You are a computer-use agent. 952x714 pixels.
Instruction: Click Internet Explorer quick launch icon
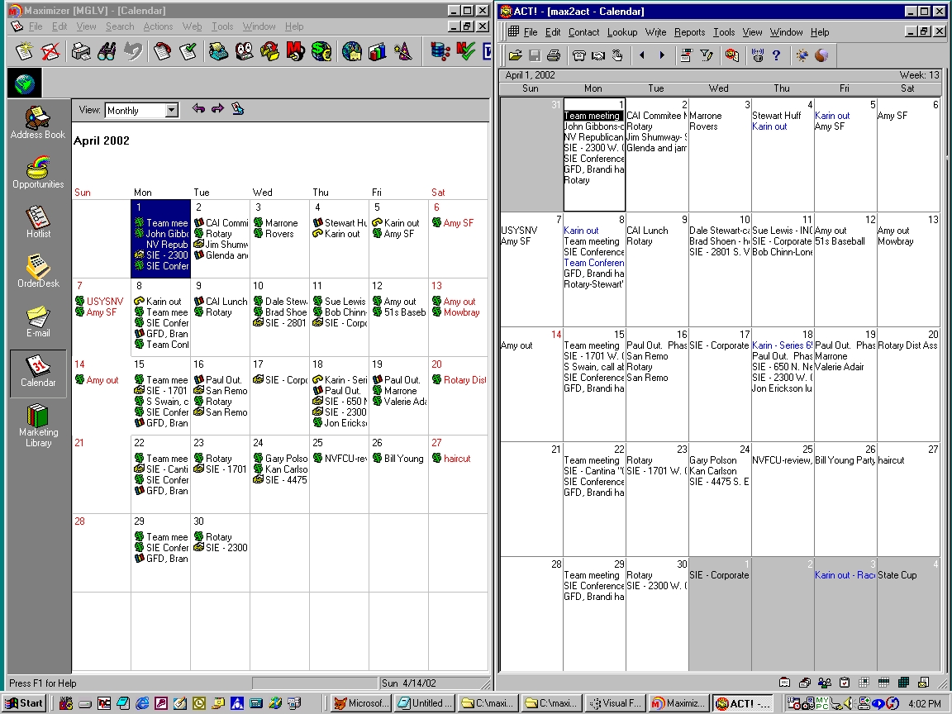click(143, 703)
